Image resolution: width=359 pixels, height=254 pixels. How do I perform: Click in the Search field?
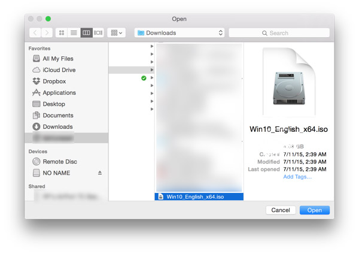click(x=279, y=33)
